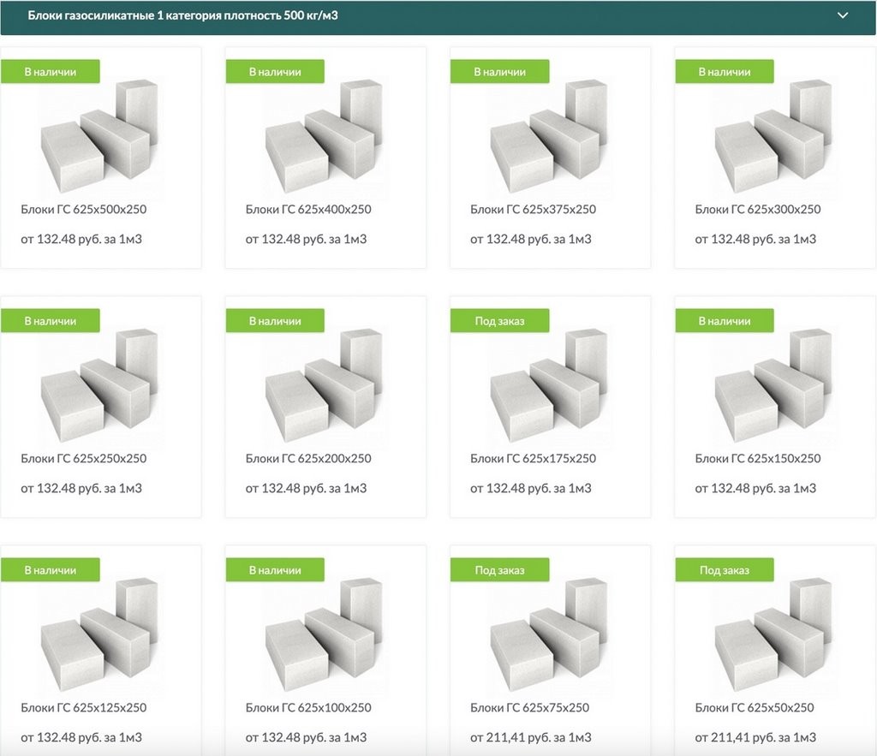877x756 pixels.
Task: Click the Блоки ГС 625x250x250 title link
Action: (83, 459)
